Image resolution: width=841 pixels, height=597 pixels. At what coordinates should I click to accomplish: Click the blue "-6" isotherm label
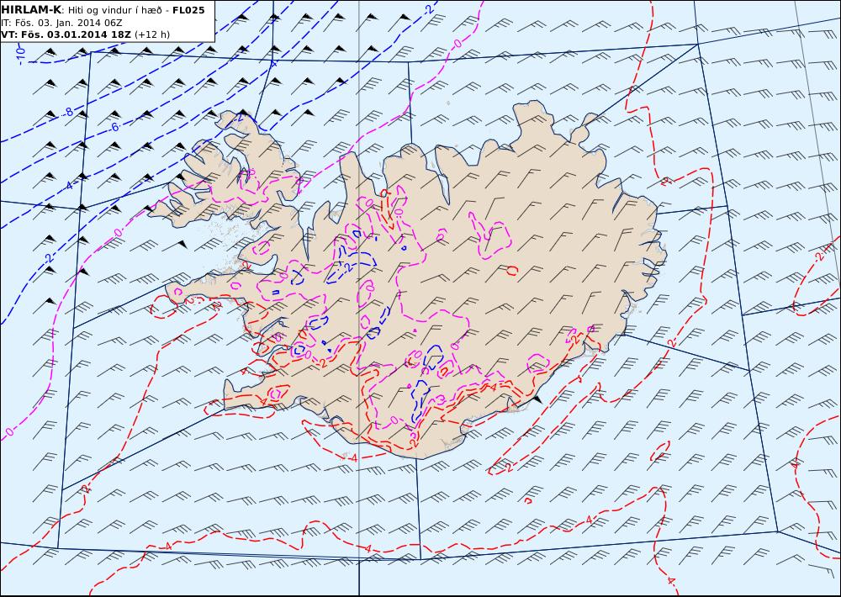[x=114, y=127]
